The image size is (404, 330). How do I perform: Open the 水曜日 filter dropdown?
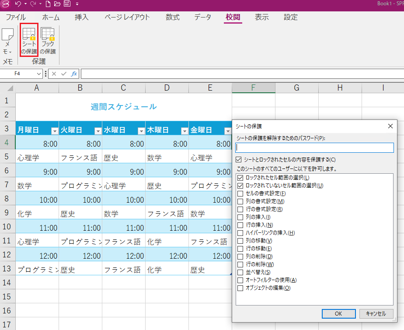[141, 131]
